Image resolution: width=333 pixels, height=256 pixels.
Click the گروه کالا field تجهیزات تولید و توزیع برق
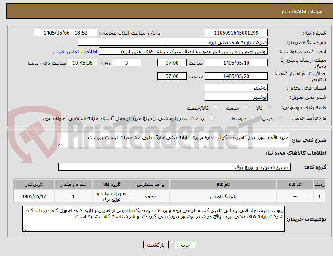coord(175,167)
